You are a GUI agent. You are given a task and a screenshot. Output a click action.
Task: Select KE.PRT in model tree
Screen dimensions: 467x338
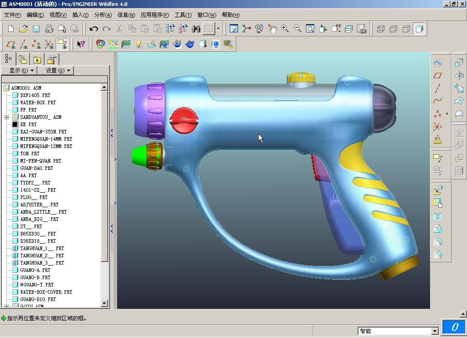[28, 124]
